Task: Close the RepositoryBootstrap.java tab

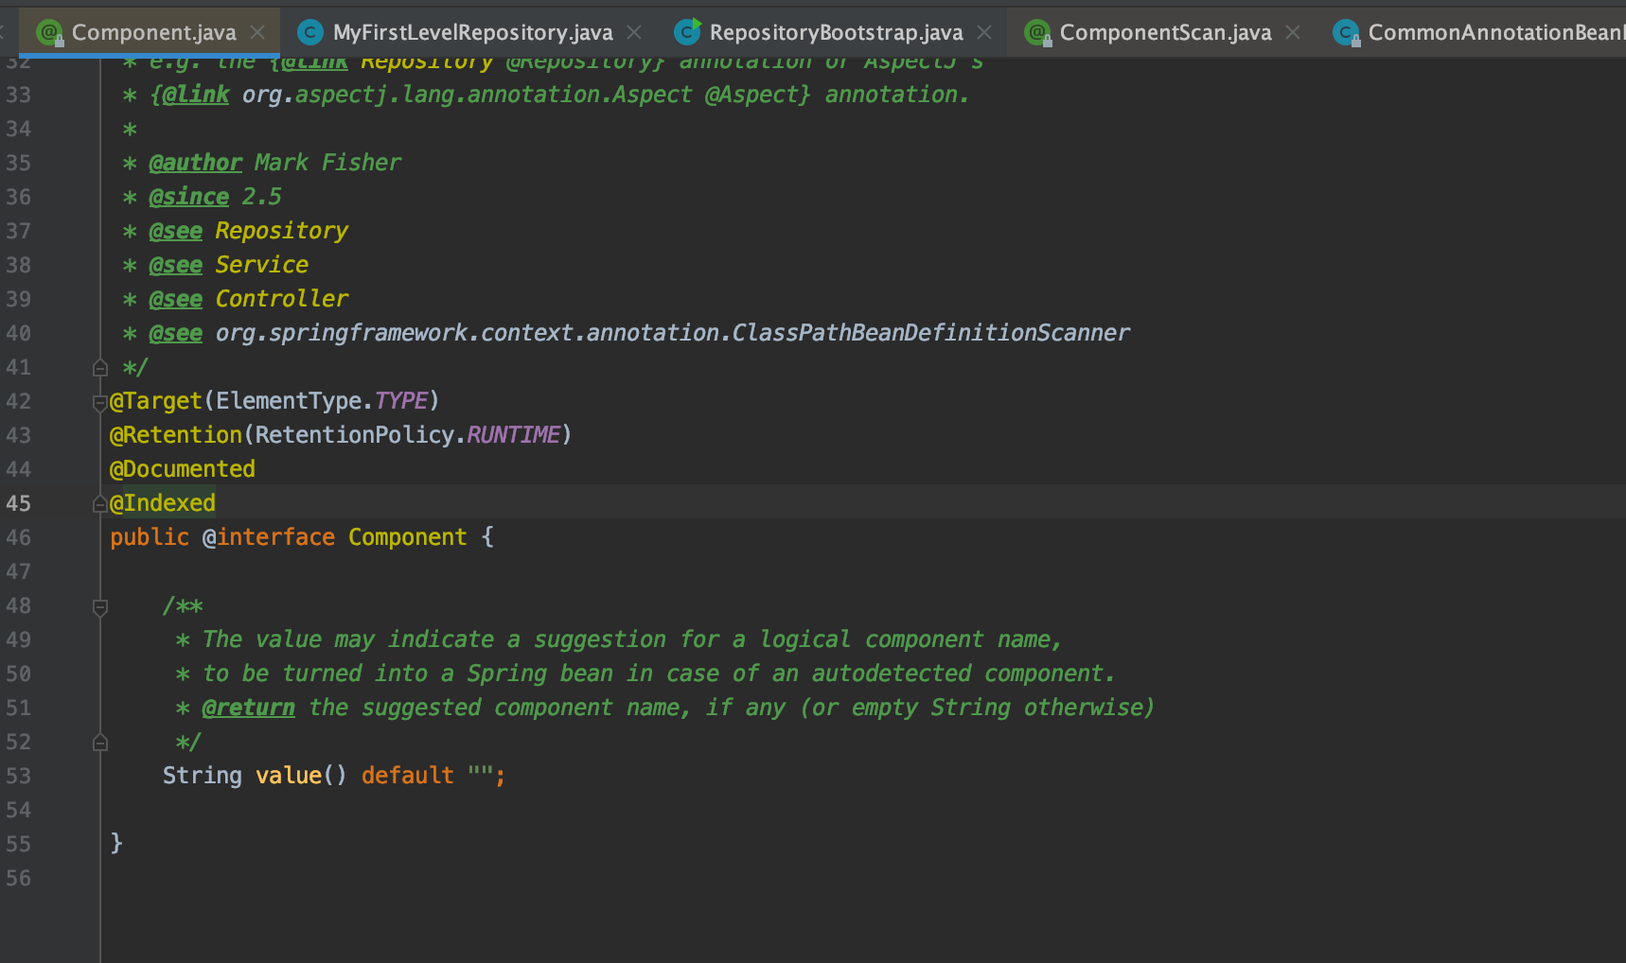Action: click(984, 32)
